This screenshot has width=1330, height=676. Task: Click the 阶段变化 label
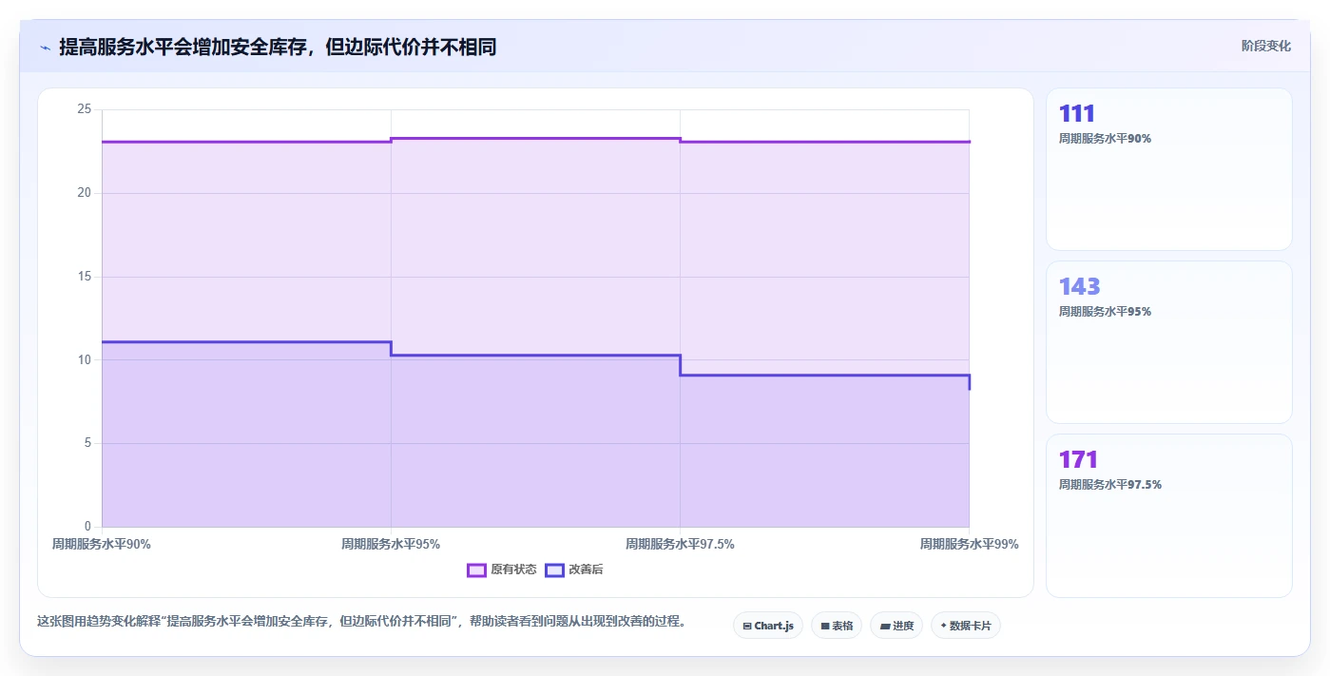pyautogui.click(x=1266, y=46)
